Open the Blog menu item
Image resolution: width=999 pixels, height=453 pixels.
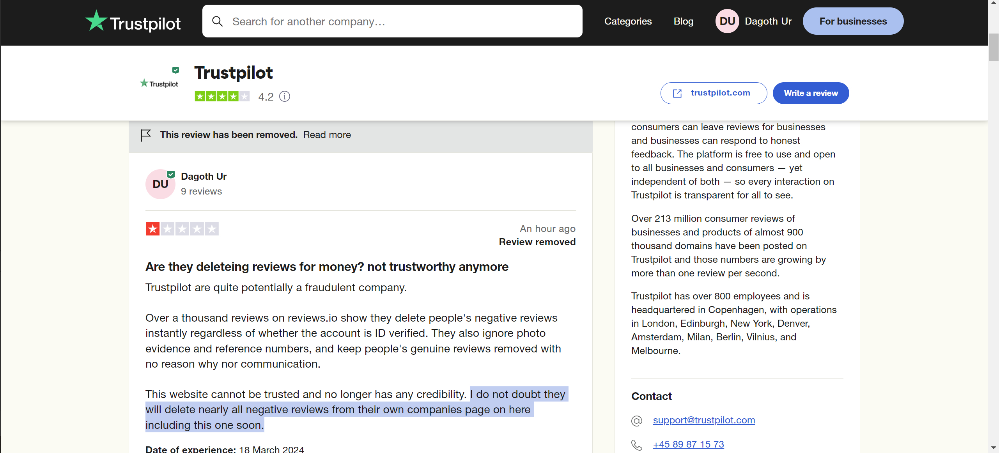tap(683, 21)
